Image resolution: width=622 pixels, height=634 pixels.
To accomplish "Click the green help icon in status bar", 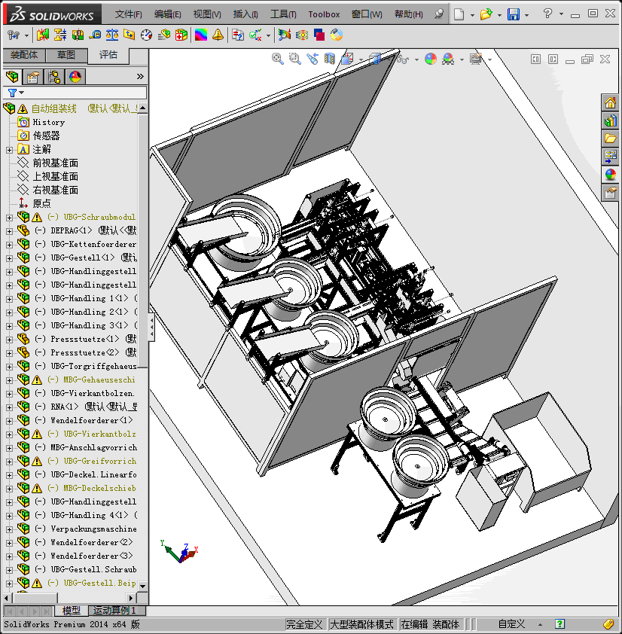I will pyautogui.click(x=559, y=624).
